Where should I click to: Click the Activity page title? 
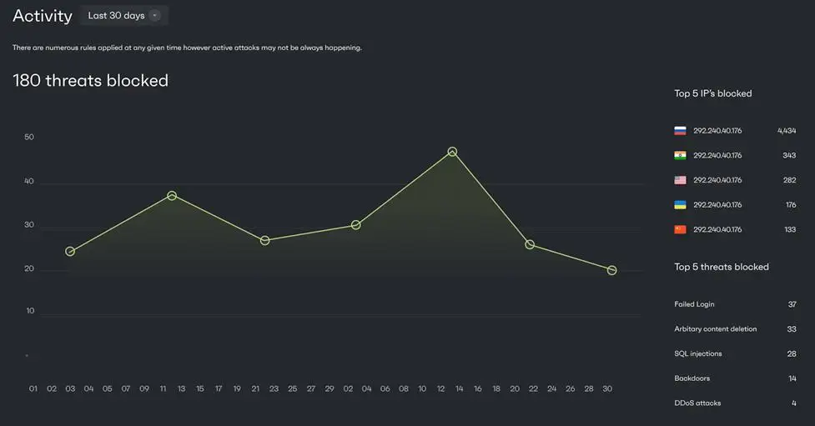(x=43, y=16)
